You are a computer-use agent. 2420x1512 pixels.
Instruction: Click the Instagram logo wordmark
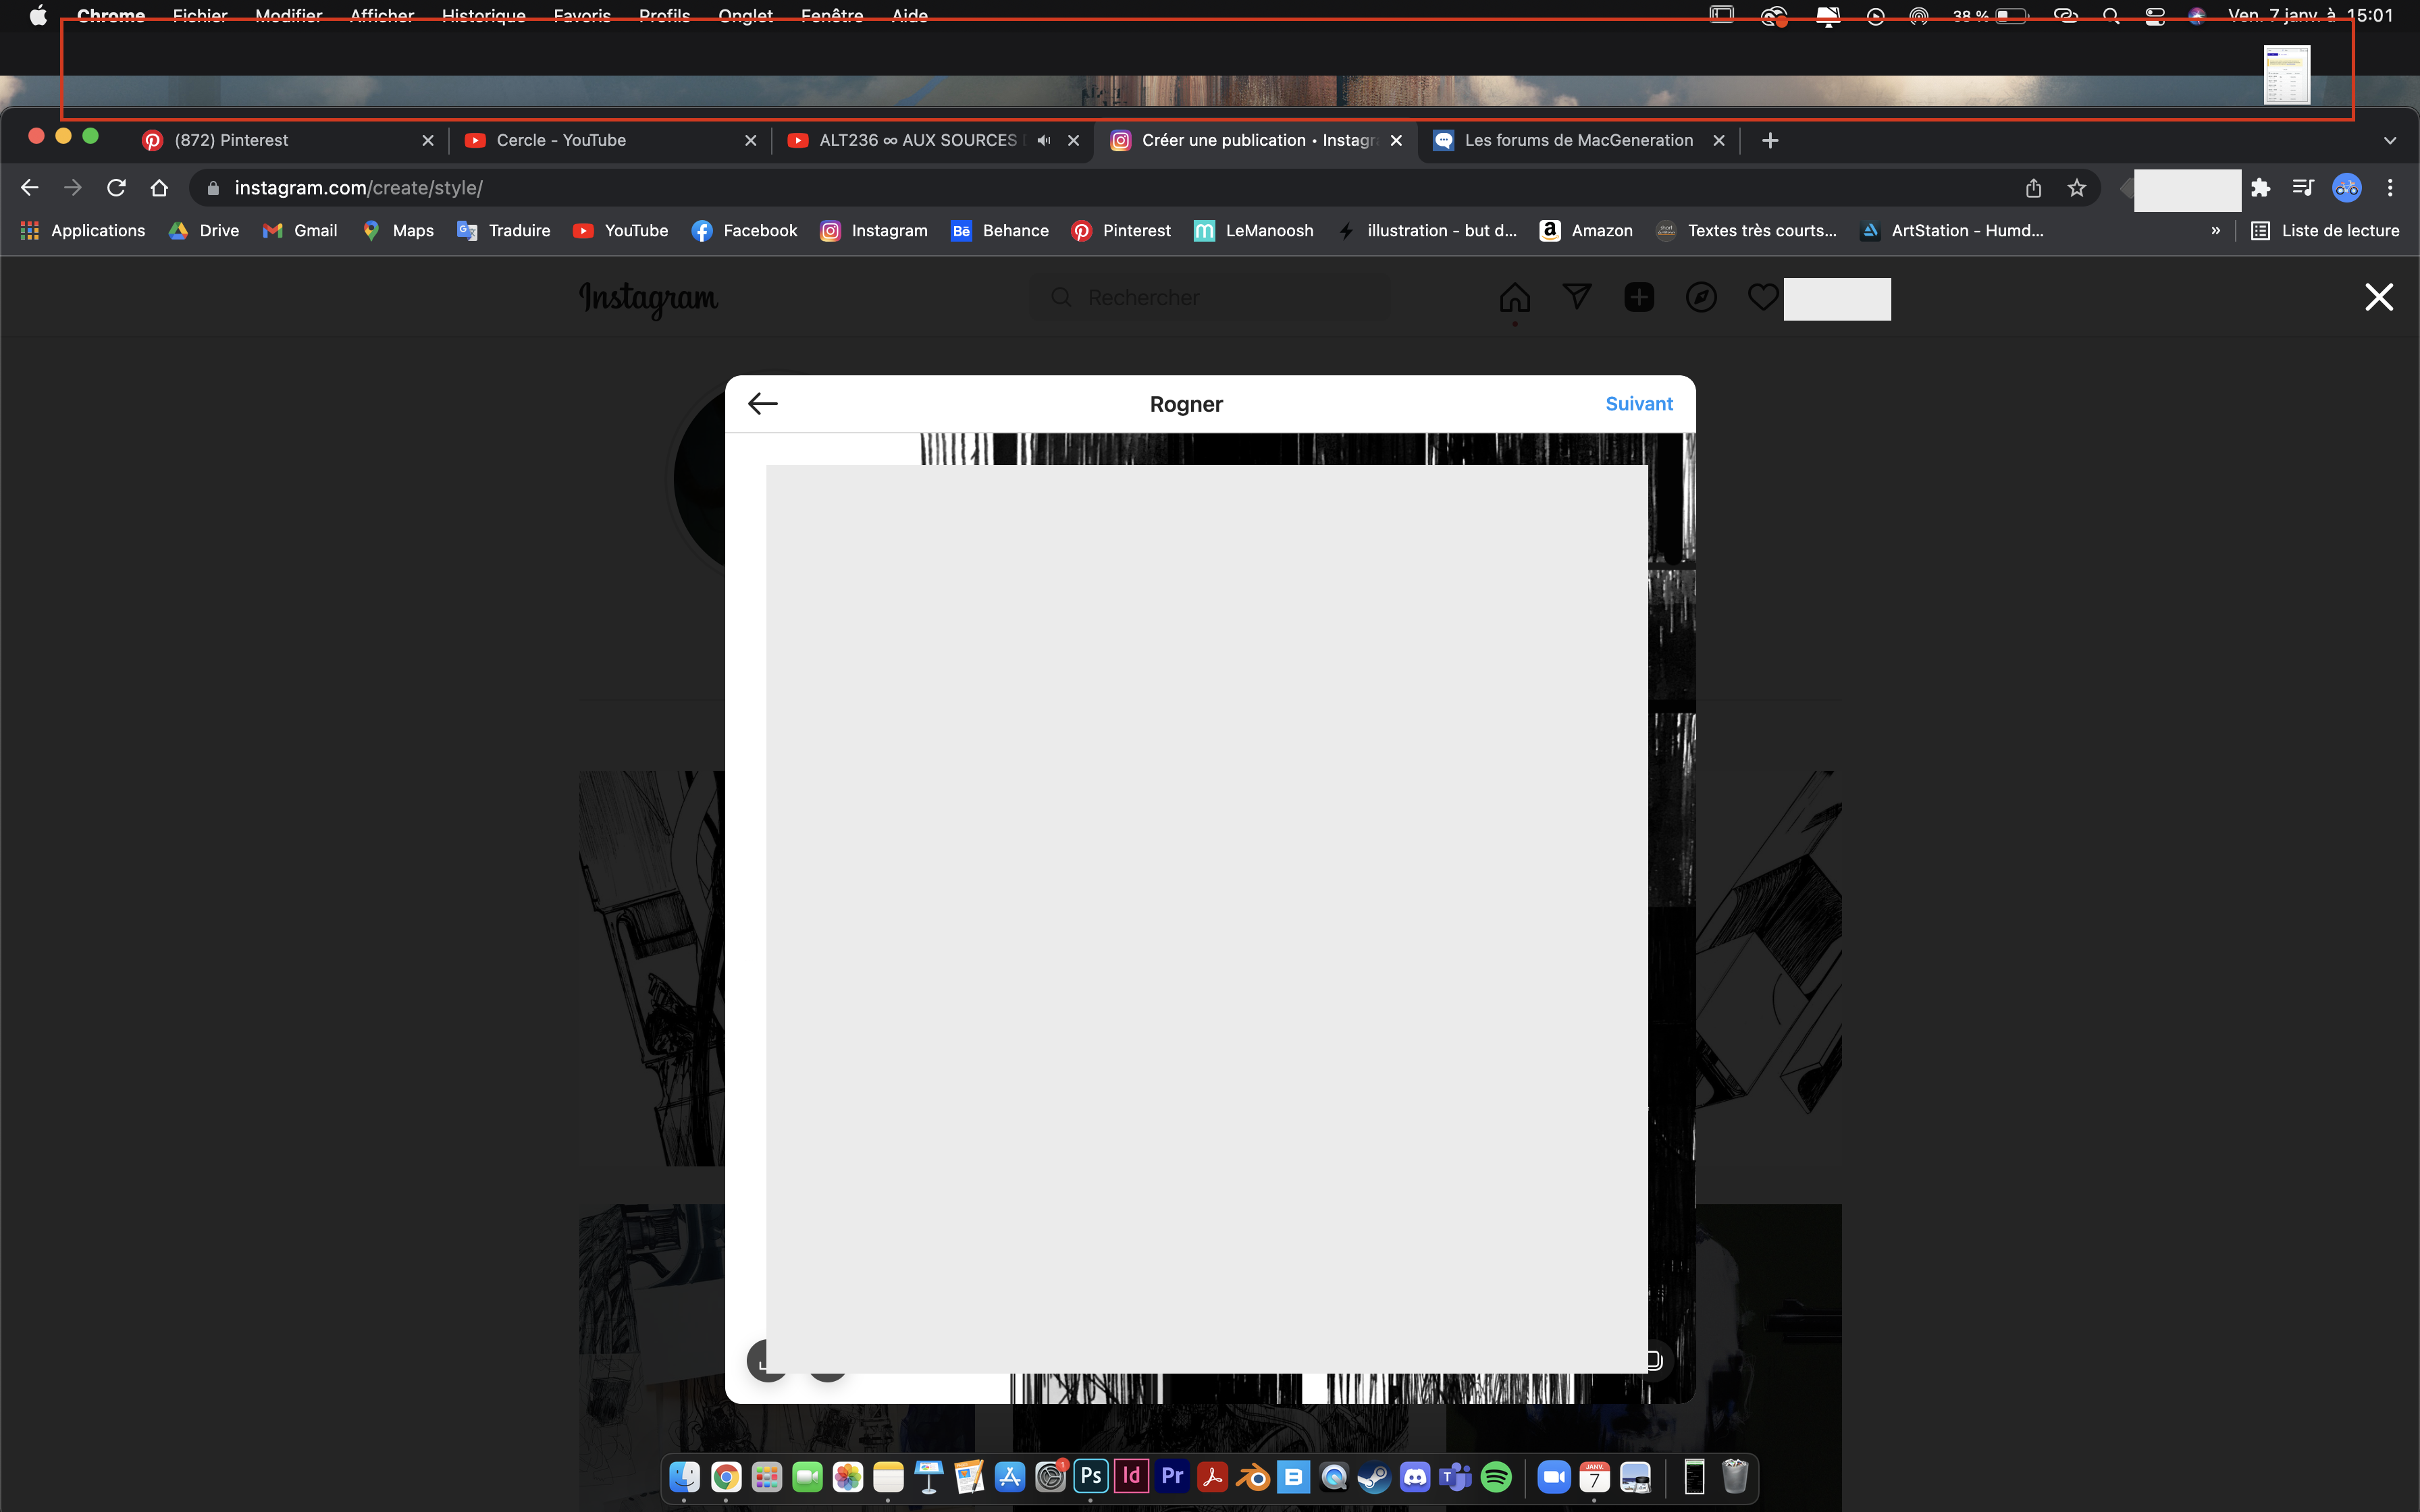pos(648,298)
